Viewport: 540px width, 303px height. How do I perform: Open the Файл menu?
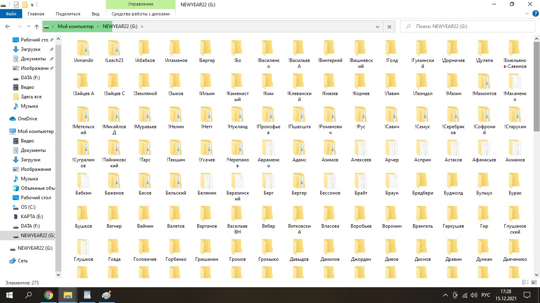click(11, 14)
